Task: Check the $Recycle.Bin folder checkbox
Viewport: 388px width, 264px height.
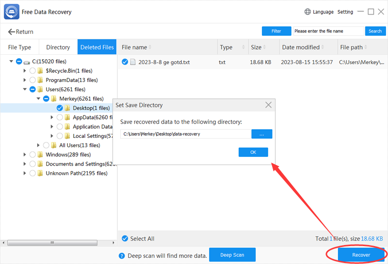Action: point(32,71)
